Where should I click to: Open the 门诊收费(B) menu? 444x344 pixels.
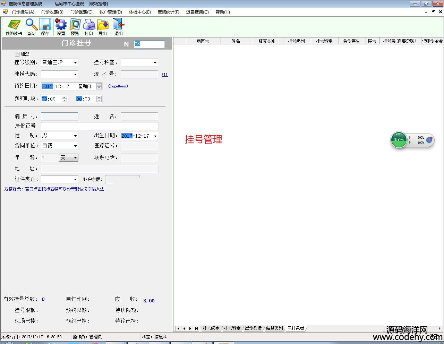click(52, 12)
